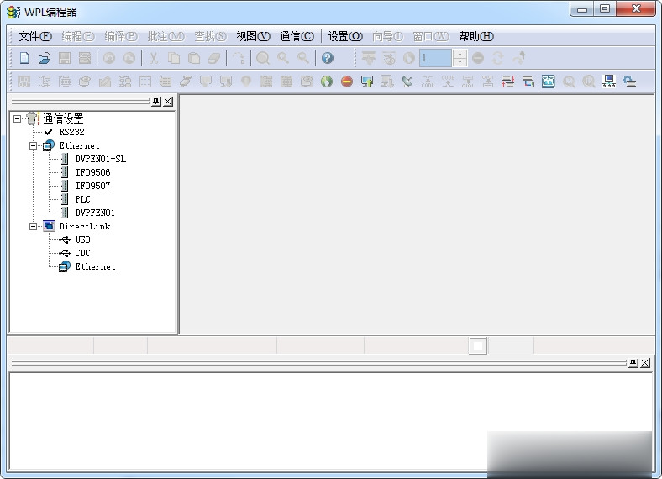Stop the PLC with the red Stop icon
The width and height of the screenshot is (662, 479).
pos(347,82)
